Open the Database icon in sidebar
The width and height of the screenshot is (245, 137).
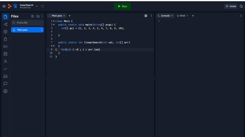[x=5, y=54]
